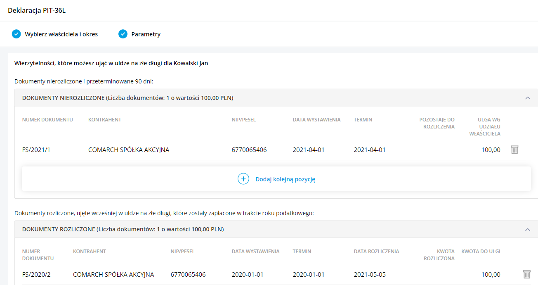Viewport: 538px width, 285px height.
Task: Select document number FS/2020/2
Action: (x=36, y=274)
